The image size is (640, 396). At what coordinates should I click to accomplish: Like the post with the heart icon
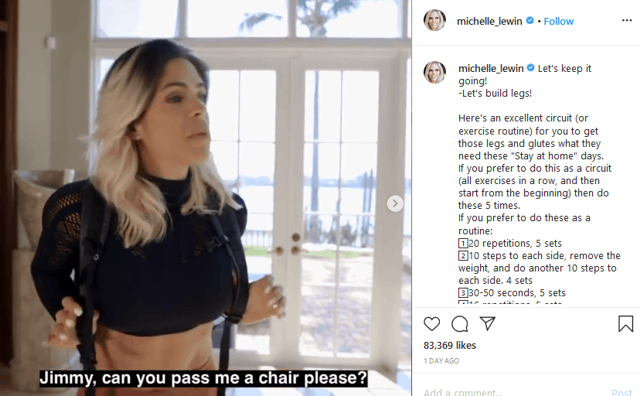coord(431,324)
